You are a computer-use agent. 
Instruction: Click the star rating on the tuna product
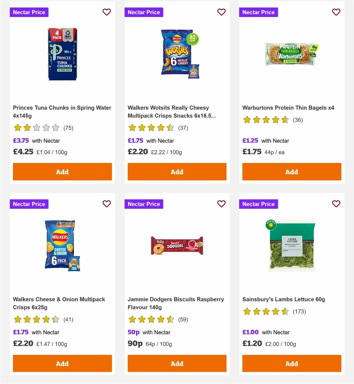pyautogui.click(x=36, y=128)
